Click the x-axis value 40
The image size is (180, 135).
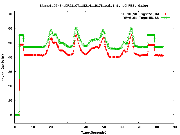click(x=86, y=127)
